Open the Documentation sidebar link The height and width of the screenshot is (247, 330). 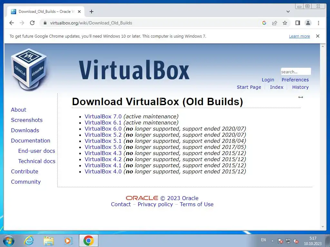pyautogui.click(x=31, y=141)
